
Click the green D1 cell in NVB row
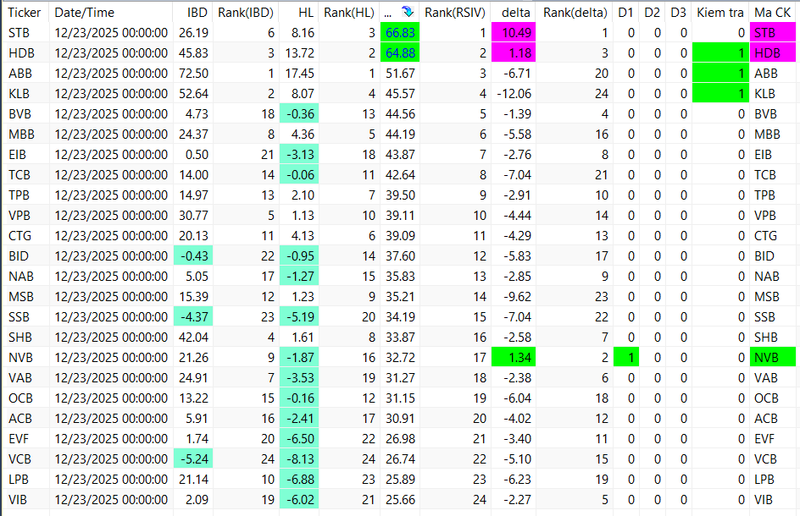[x=626, y=358]
